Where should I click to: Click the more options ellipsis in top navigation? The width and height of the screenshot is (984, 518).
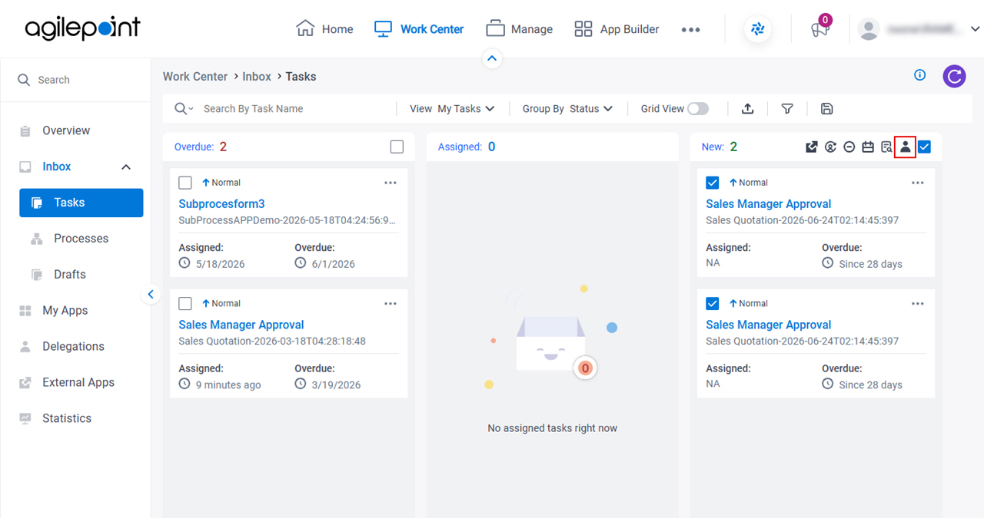[x=690, y=29]
